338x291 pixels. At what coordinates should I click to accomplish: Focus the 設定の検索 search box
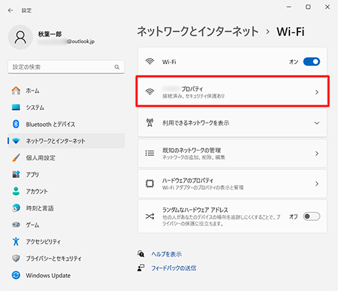pos(66,67)
